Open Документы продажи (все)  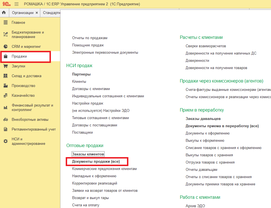(x=96, y=162)
